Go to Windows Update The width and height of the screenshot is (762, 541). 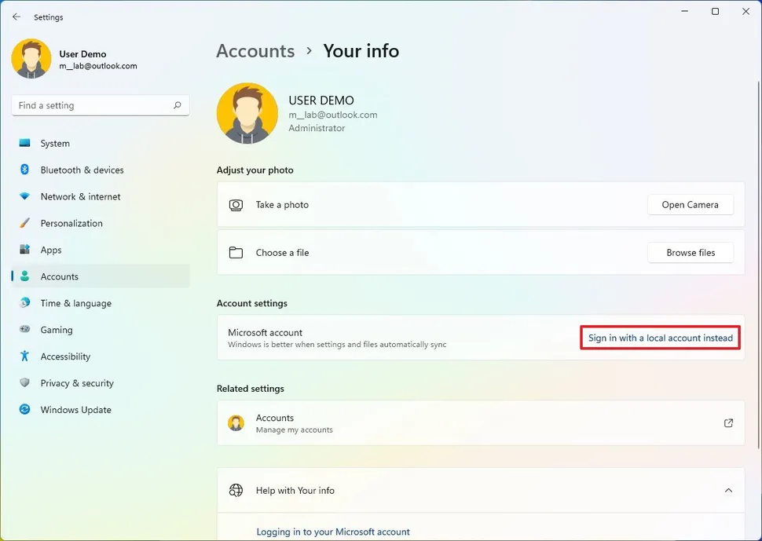pyautogui.click(x=75, y=411)
